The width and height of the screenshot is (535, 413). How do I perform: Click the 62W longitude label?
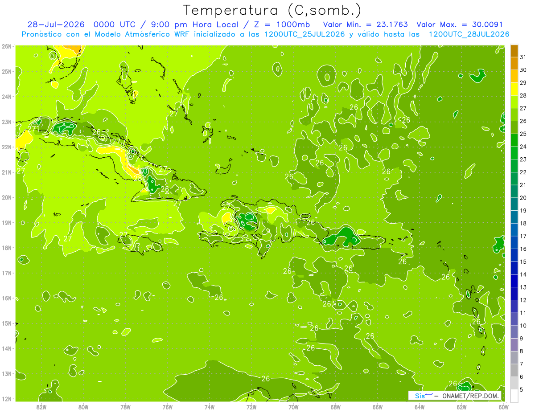coord(461,406)
